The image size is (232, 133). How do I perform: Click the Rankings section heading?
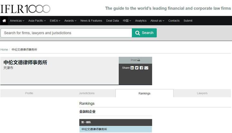pyautogui.click(x=87, y=103)
